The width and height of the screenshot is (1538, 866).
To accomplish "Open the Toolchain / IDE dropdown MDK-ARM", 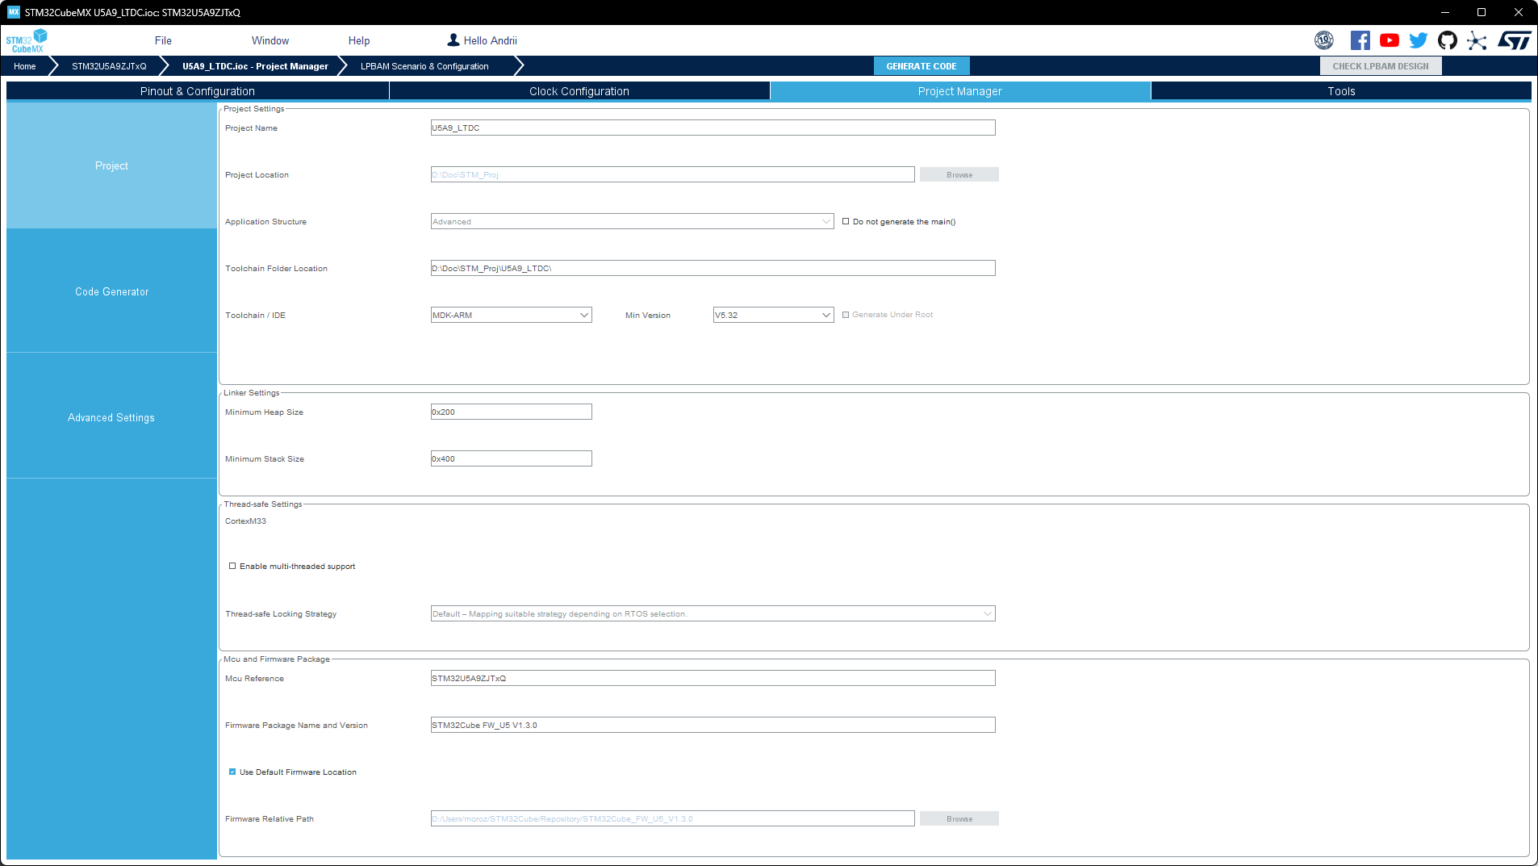I will tap(511, 315).
